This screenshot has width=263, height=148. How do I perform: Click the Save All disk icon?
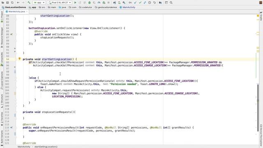pos(7,2)
